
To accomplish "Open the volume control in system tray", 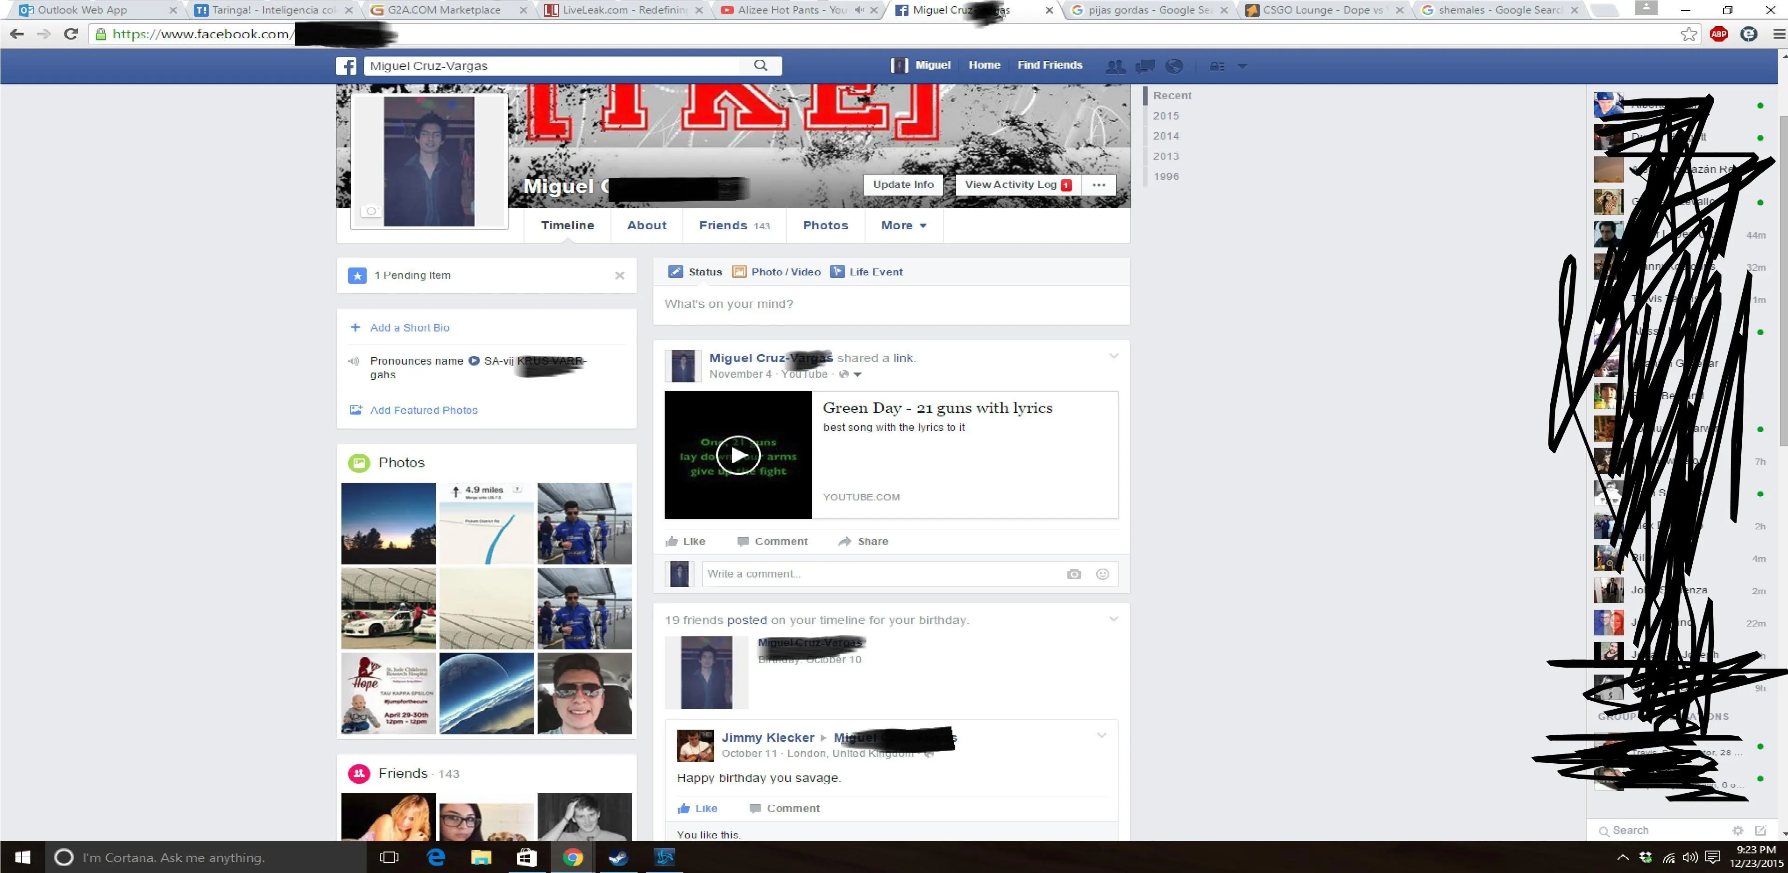I will [x=1690, y=857].
